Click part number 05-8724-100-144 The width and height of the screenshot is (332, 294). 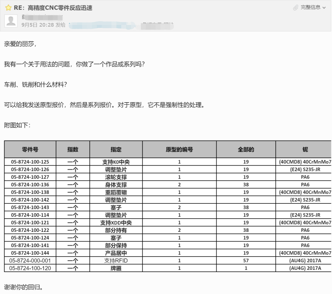pyautogui.click(x=30, y=253)
